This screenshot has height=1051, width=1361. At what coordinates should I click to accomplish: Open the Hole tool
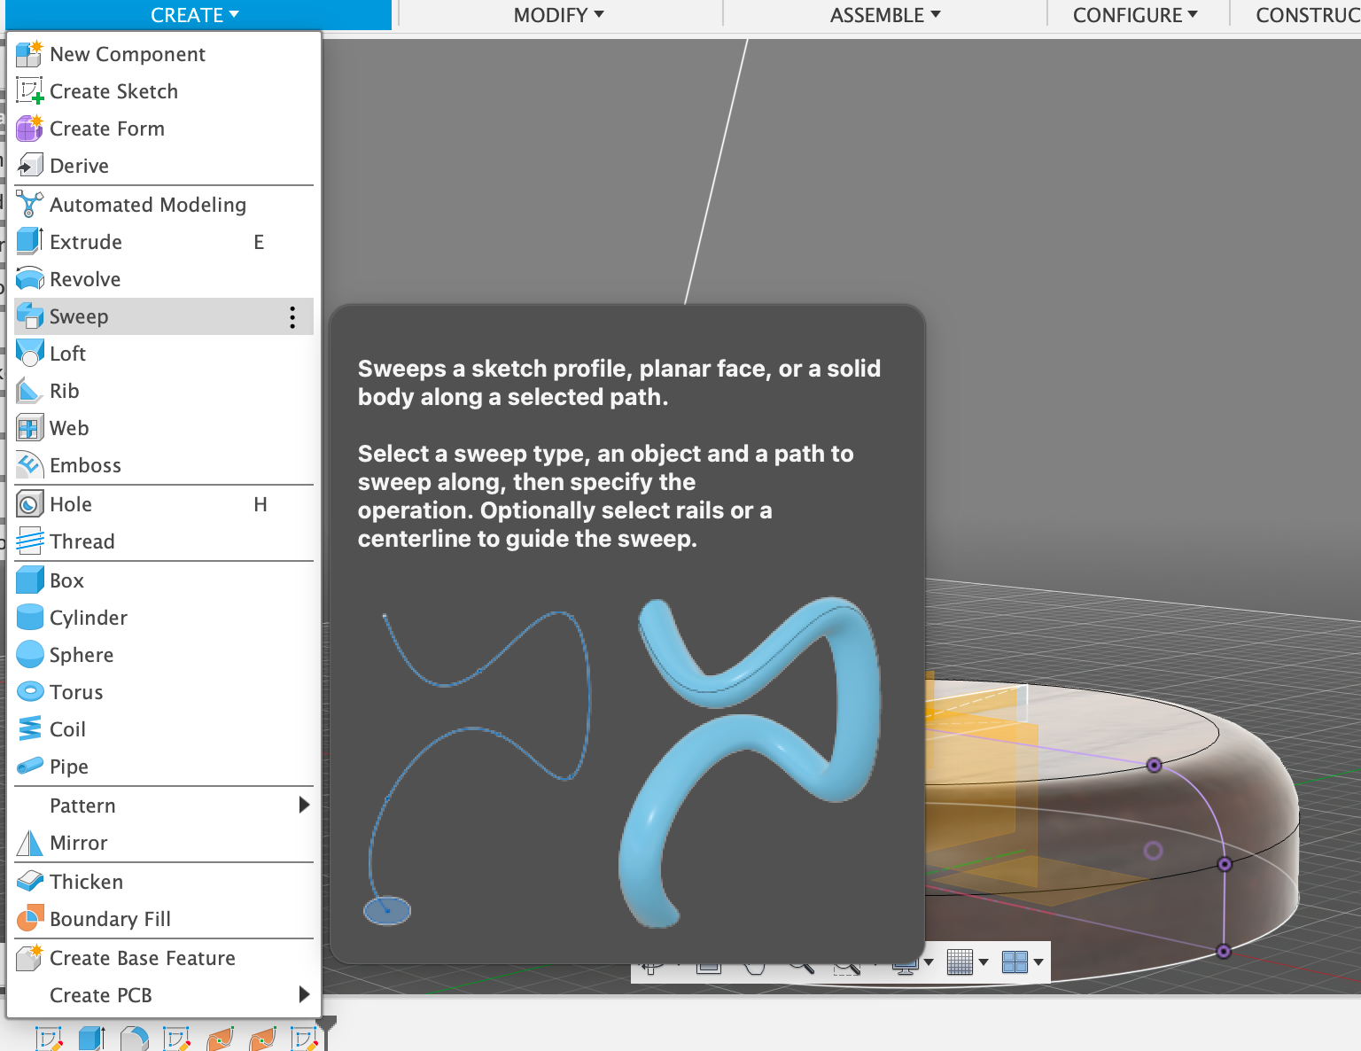click(71, 504)
